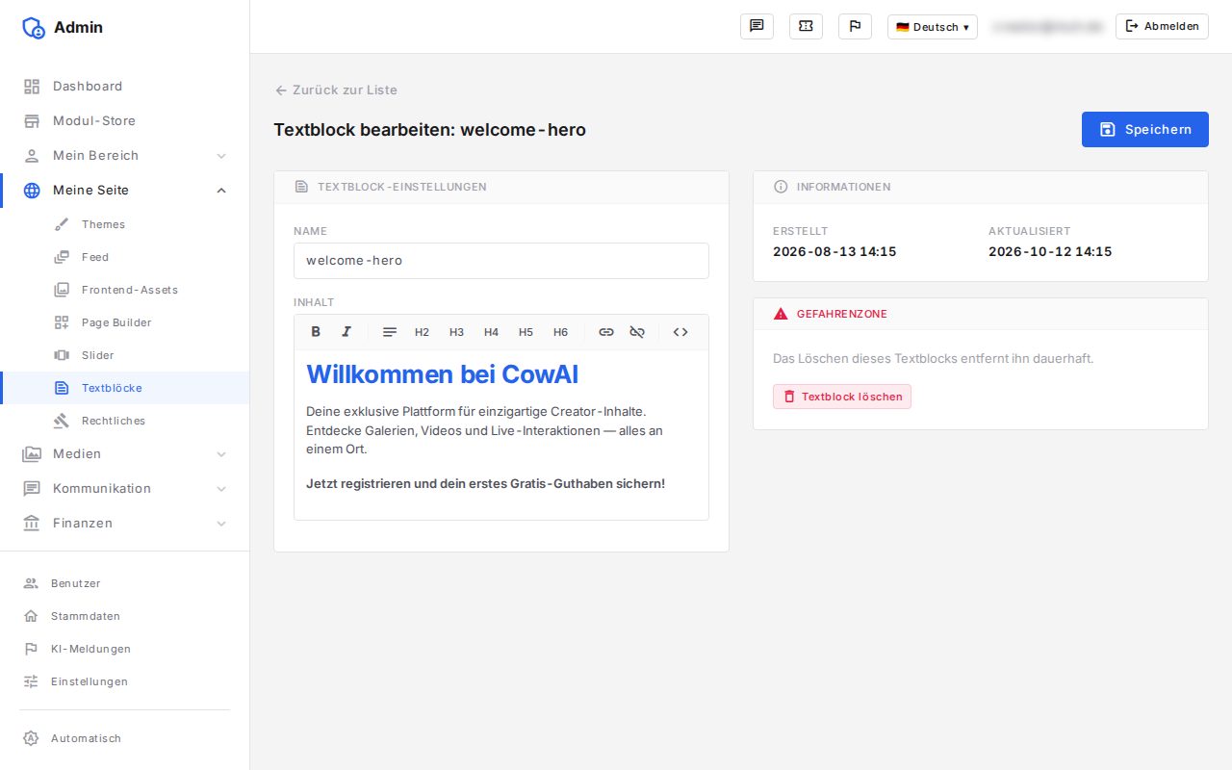Open Themes submenu item

click(x=125, y=224)
